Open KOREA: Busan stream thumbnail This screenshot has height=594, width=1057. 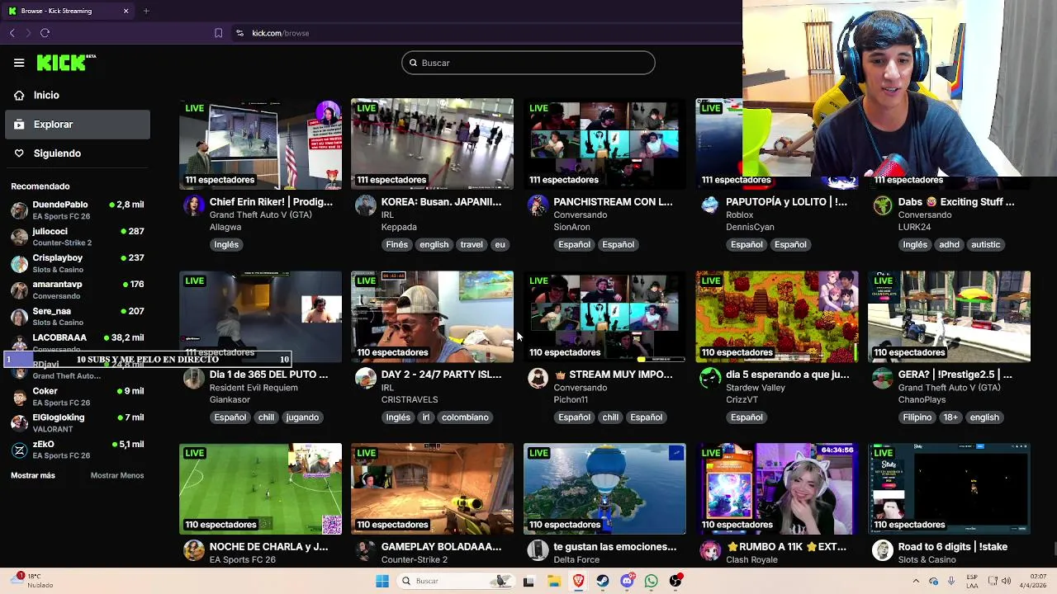click(x=432, y=144)
